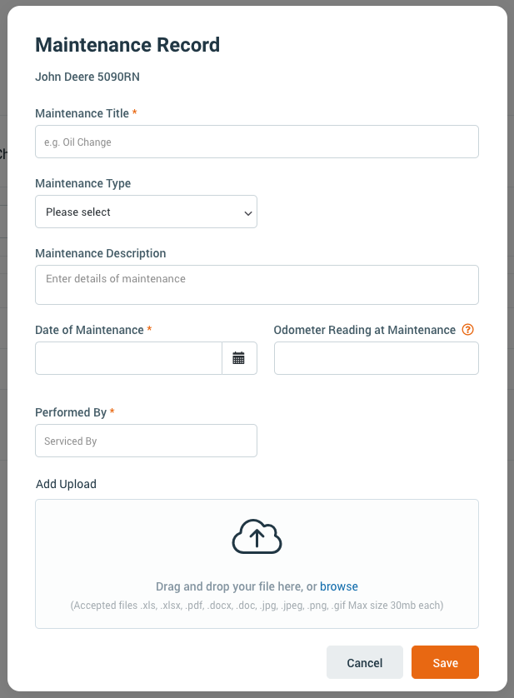The width and height of the screenshot is (514, 698).
Task: Click the Maintenance Description text area
Action: tap(257, 284)
